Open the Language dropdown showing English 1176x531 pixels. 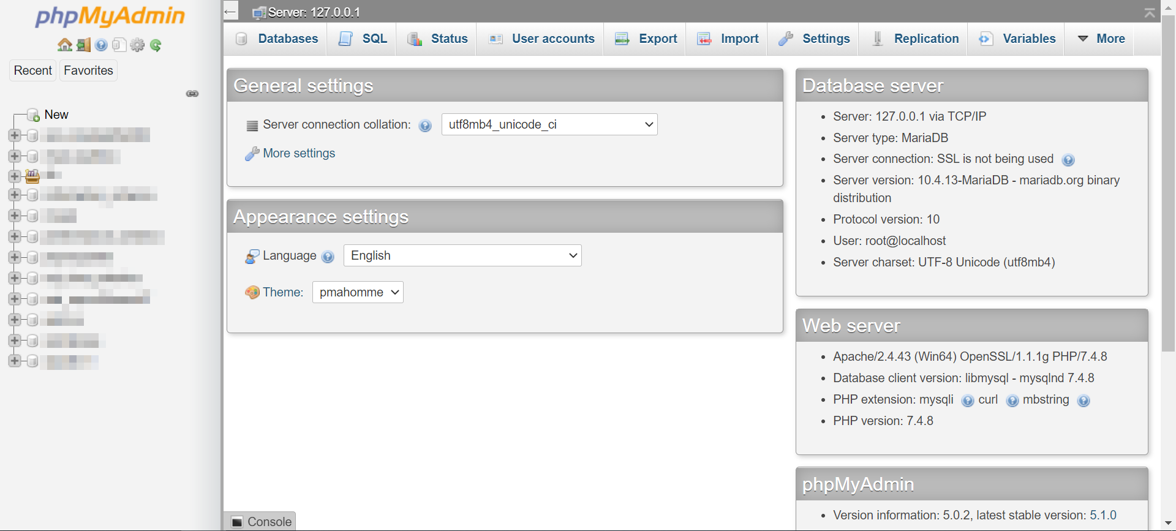tap(462, 255)
